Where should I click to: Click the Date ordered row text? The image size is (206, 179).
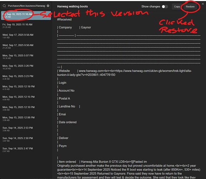[x=67, y=122]
